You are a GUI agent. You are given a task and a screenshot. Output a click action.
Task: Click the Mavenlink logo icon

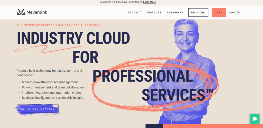click(21, 12)
